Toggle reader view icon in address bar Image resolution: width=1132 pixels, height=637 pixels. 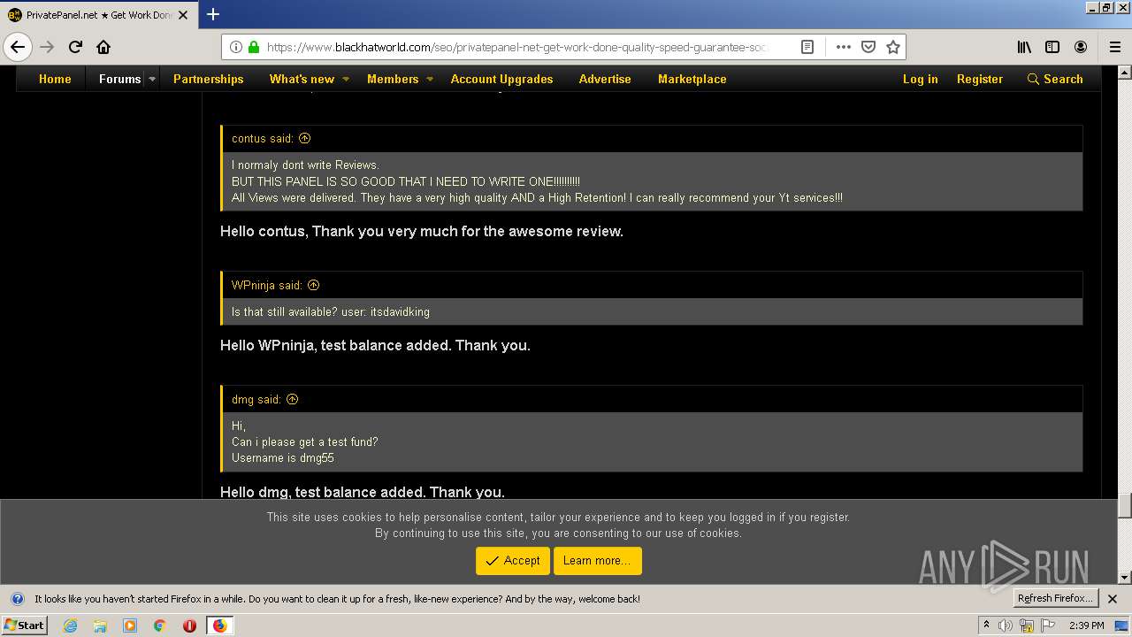tap(807, 47)
